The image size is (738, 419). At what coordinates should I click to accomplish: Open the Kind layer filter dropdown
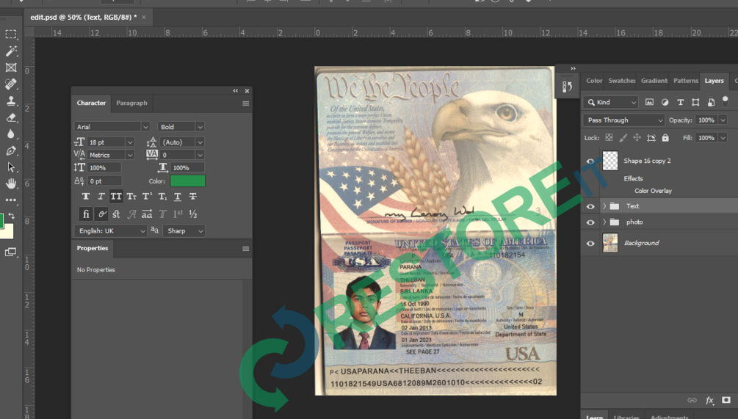pyautogui.click(x=611, y=102)
